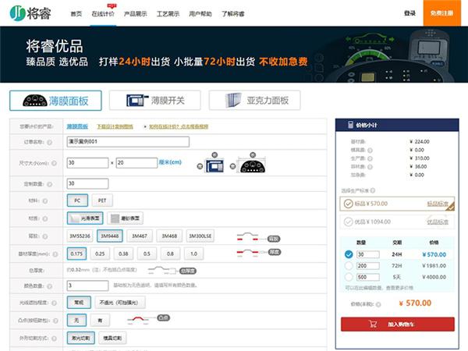This screenshot has width=468, height=351.
Task: Click the 将睿 logo in the header
Action: pos(29,12)
